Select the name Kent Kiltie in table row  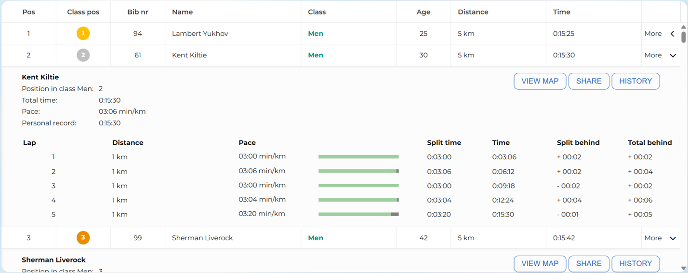pyautogui.click(x=189, y=55)
